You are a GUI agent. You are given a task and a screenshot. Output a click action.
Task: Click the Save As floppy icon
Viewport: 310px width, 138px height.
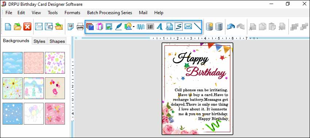49,27
